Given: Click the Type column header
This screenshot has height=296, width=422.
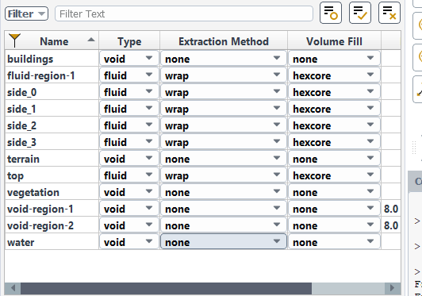Looking at the screenshot, I should pos(129,41).
